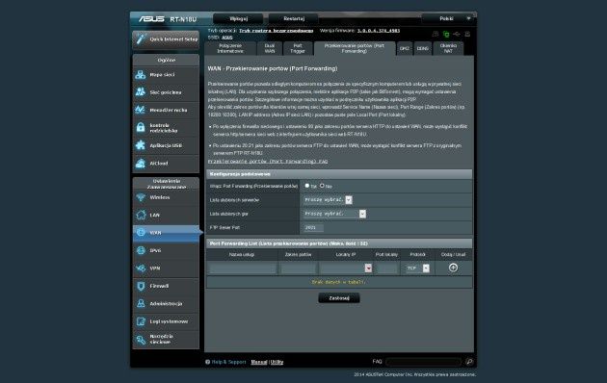Open the Manual link in footer

(x=259, y=362)
